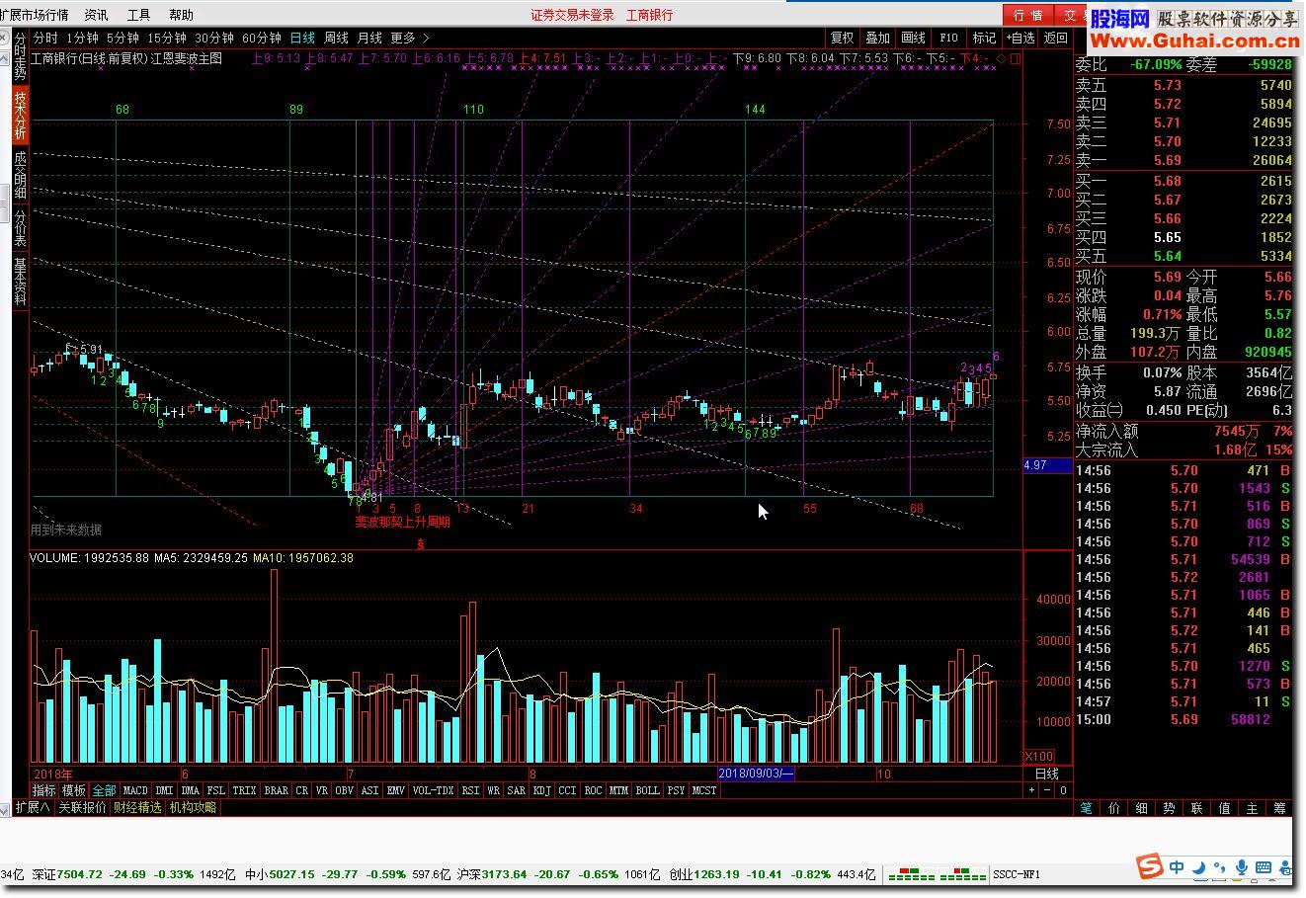Switch to 30分钟 period
The height and width of the screenshot is (898, 1306).
[213, 38]
